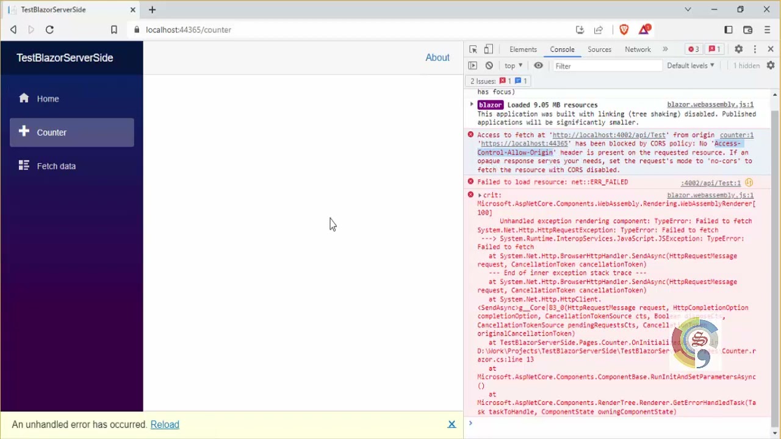Switch to the Elements tab
This screenshot has height=439, width=781.
point(523,49)
